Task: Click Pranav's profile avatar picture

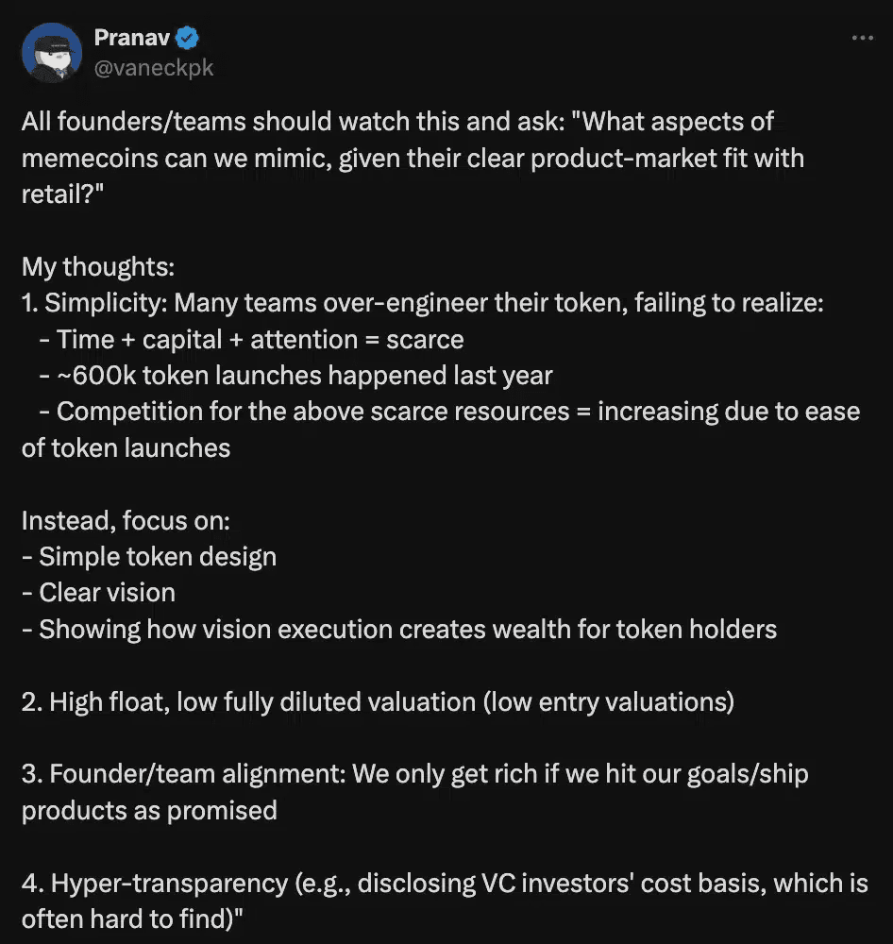Action: coord(51,54)
